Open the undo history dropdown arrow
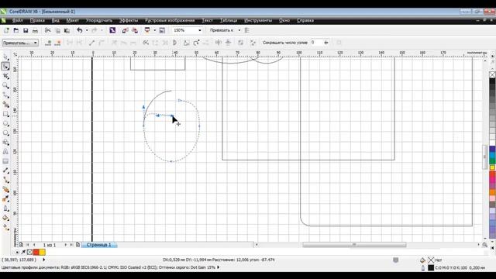Image resolution: width=496 pixels, height=279 pixels. (x=87, y=30)
